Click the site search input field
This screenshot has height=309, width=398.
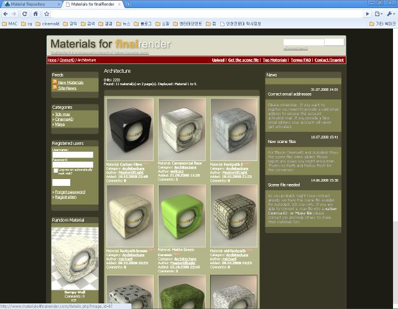tap(303, 42)
